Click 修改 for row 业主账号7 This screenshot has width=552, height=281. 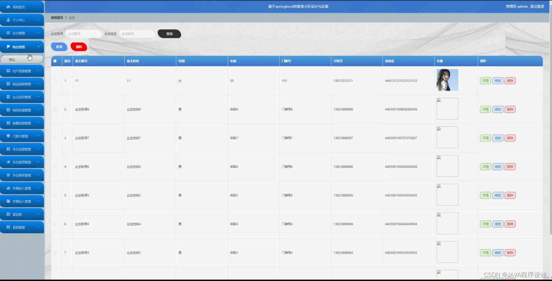[498, 138]
